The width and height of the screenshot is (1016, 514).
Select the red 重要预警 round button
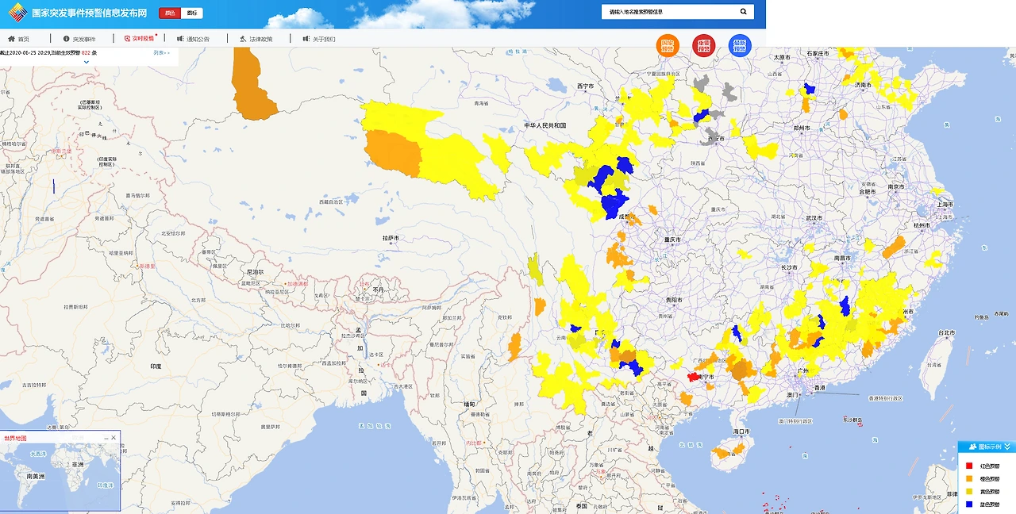(x=703, y=46)
